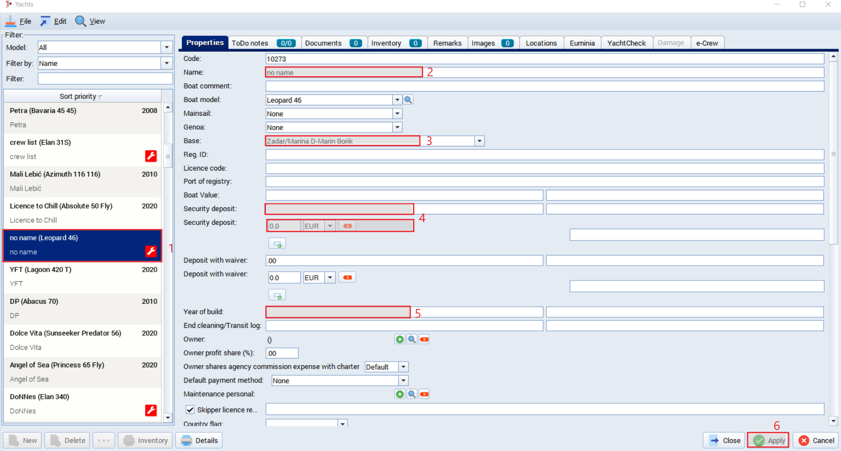
Task: Click the green add Owner icon
Action: tap(400, 339)
